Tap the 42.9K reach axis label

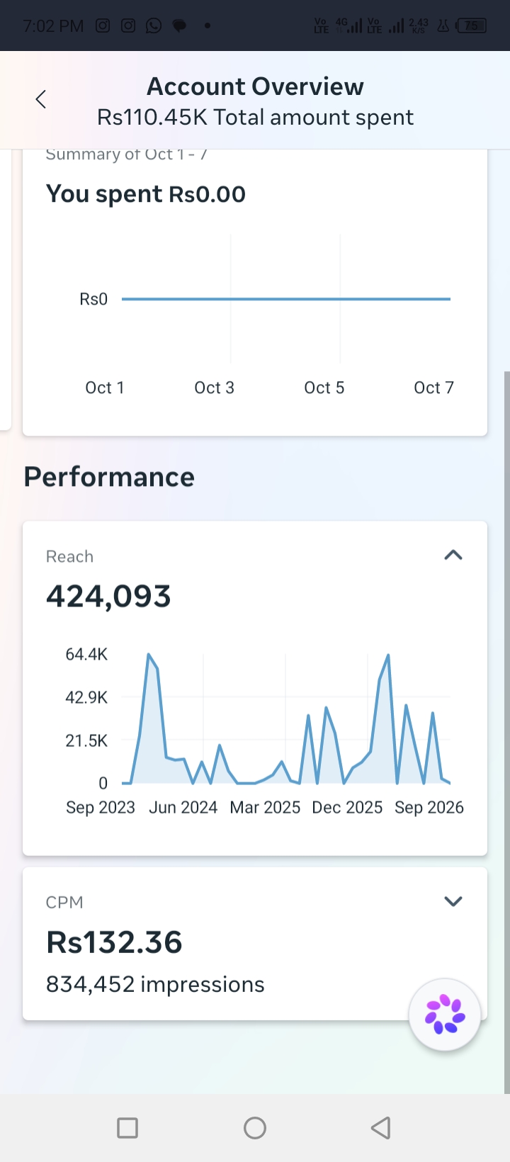86,697
